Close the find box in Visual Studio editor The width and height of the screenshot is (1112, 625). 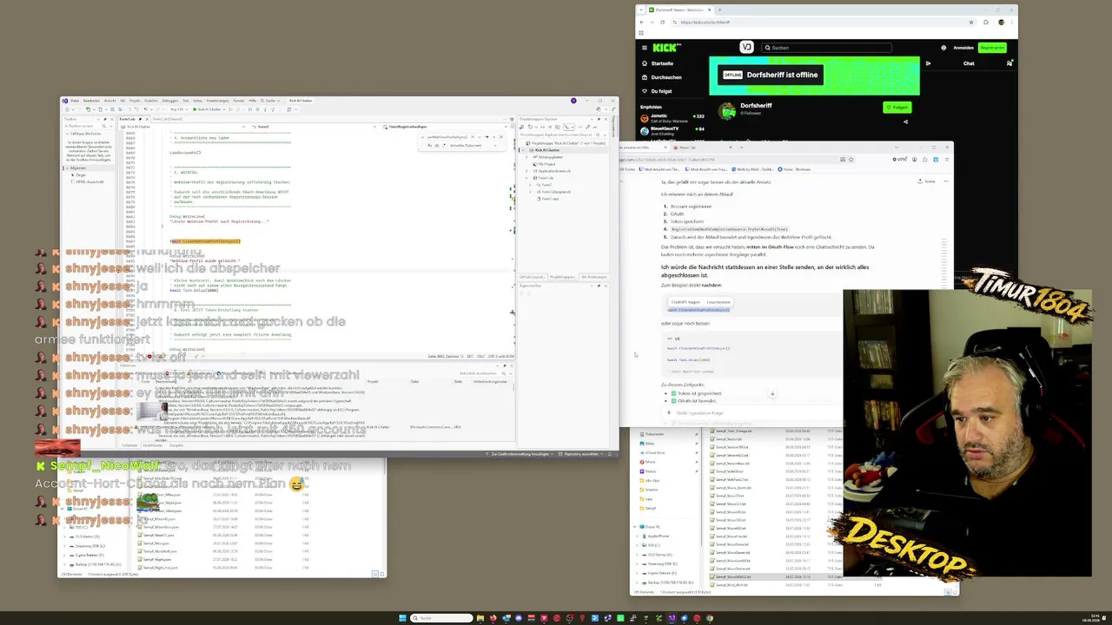(501, 136)
